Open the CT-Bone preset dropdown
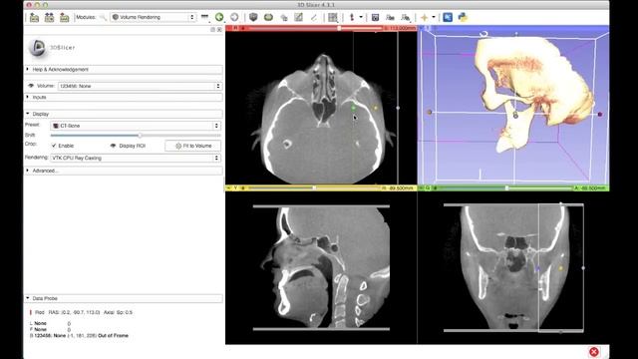The width and height of the screenshot is (638, 359). 136,126
